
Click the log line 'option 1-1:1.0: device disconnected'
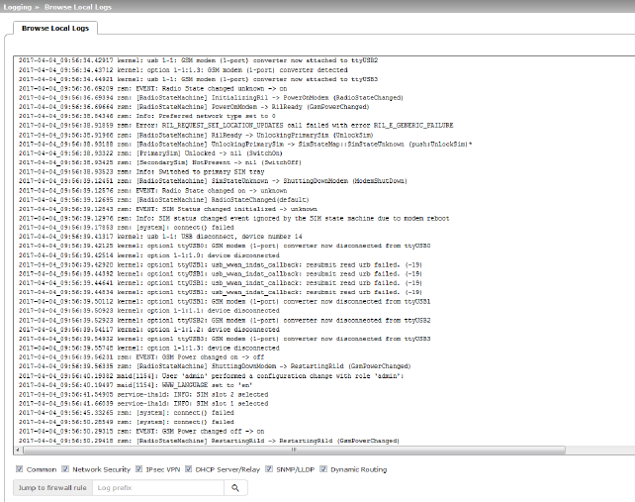(149, 255)
